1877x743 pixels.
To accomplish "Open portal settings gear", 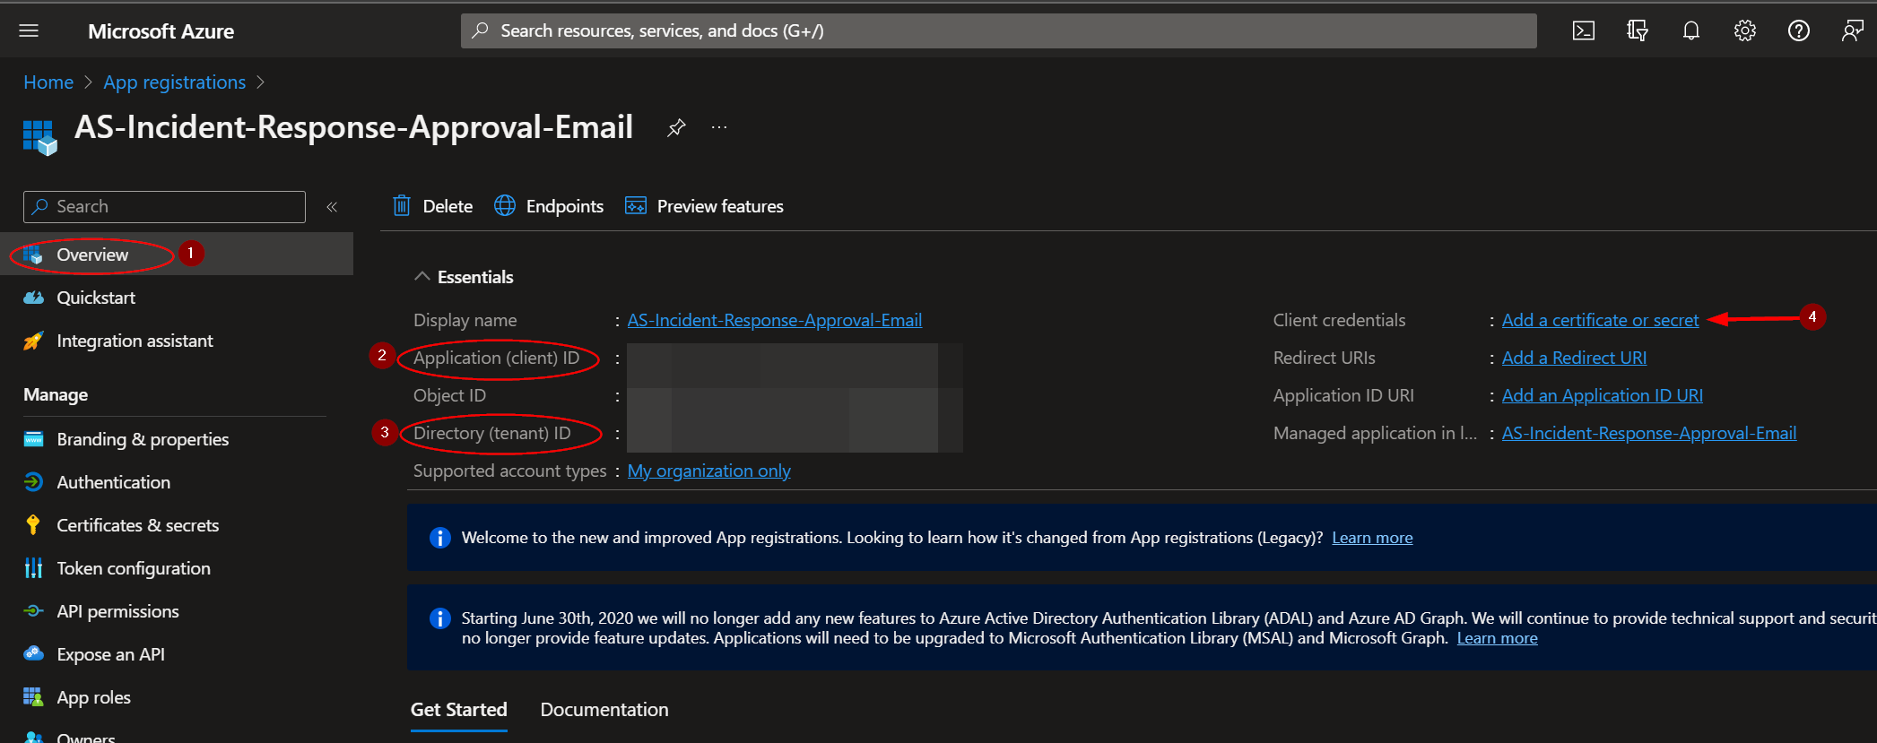I will (x=1745, y=31).
